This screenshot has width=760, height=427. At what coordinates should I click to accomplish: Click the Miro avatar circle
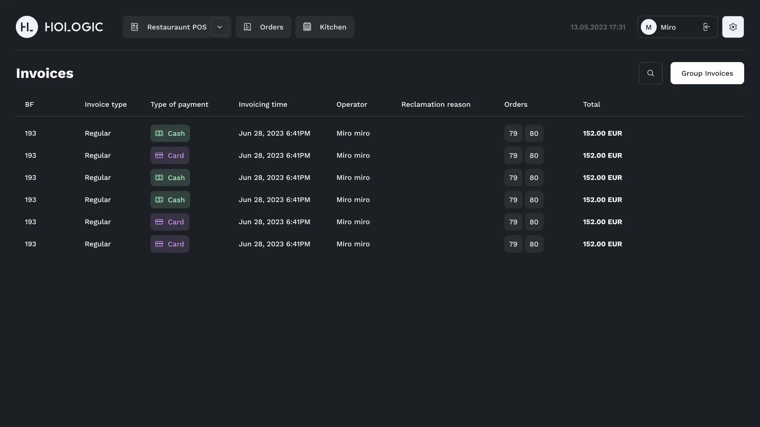coord(648,26)
